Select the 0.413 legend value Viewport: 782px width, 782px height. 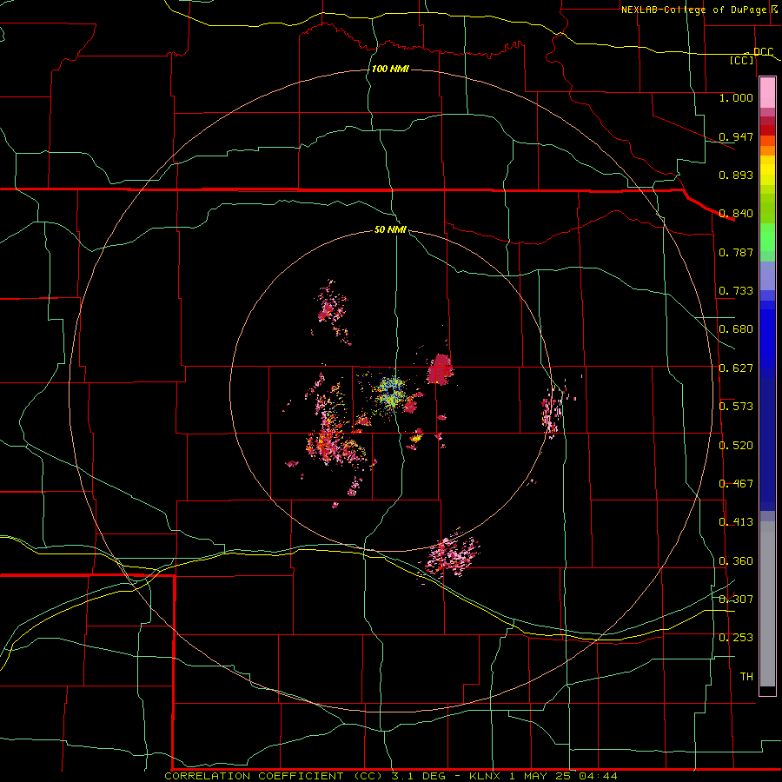pos(736,522)
